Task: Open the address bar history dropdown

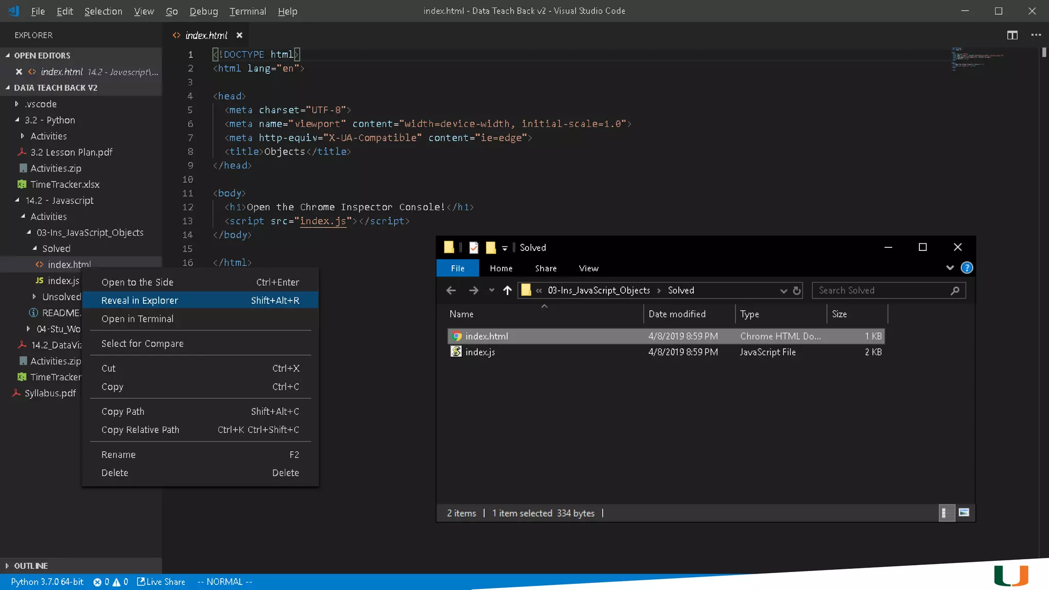Action: [783, 290]
